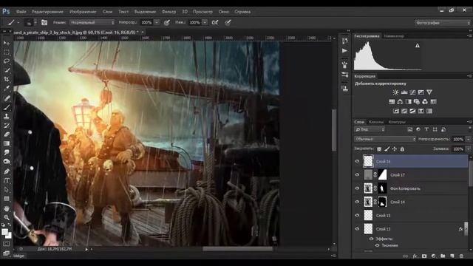
Task: Click the foreground color swatch
Action: 4,232
